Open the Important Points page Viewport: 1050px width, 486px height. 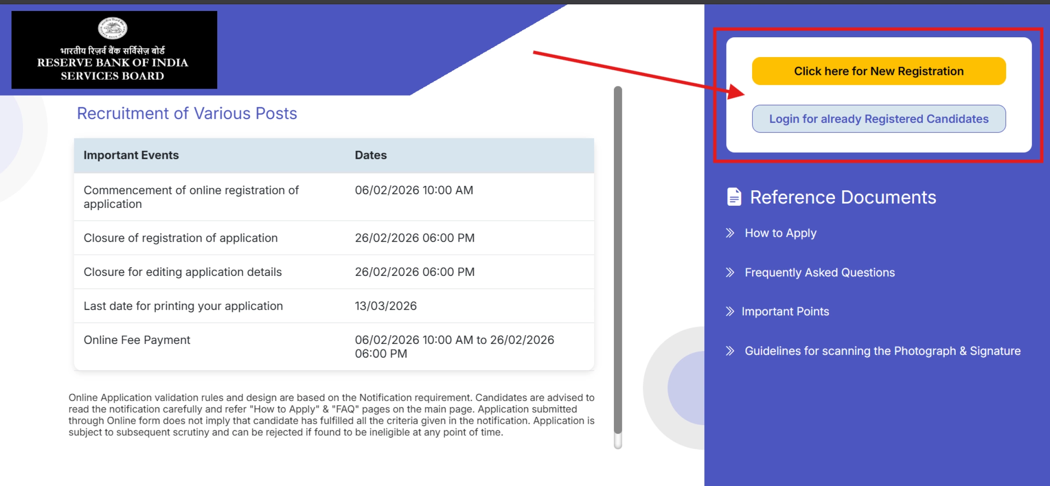[x=785, y=311]
